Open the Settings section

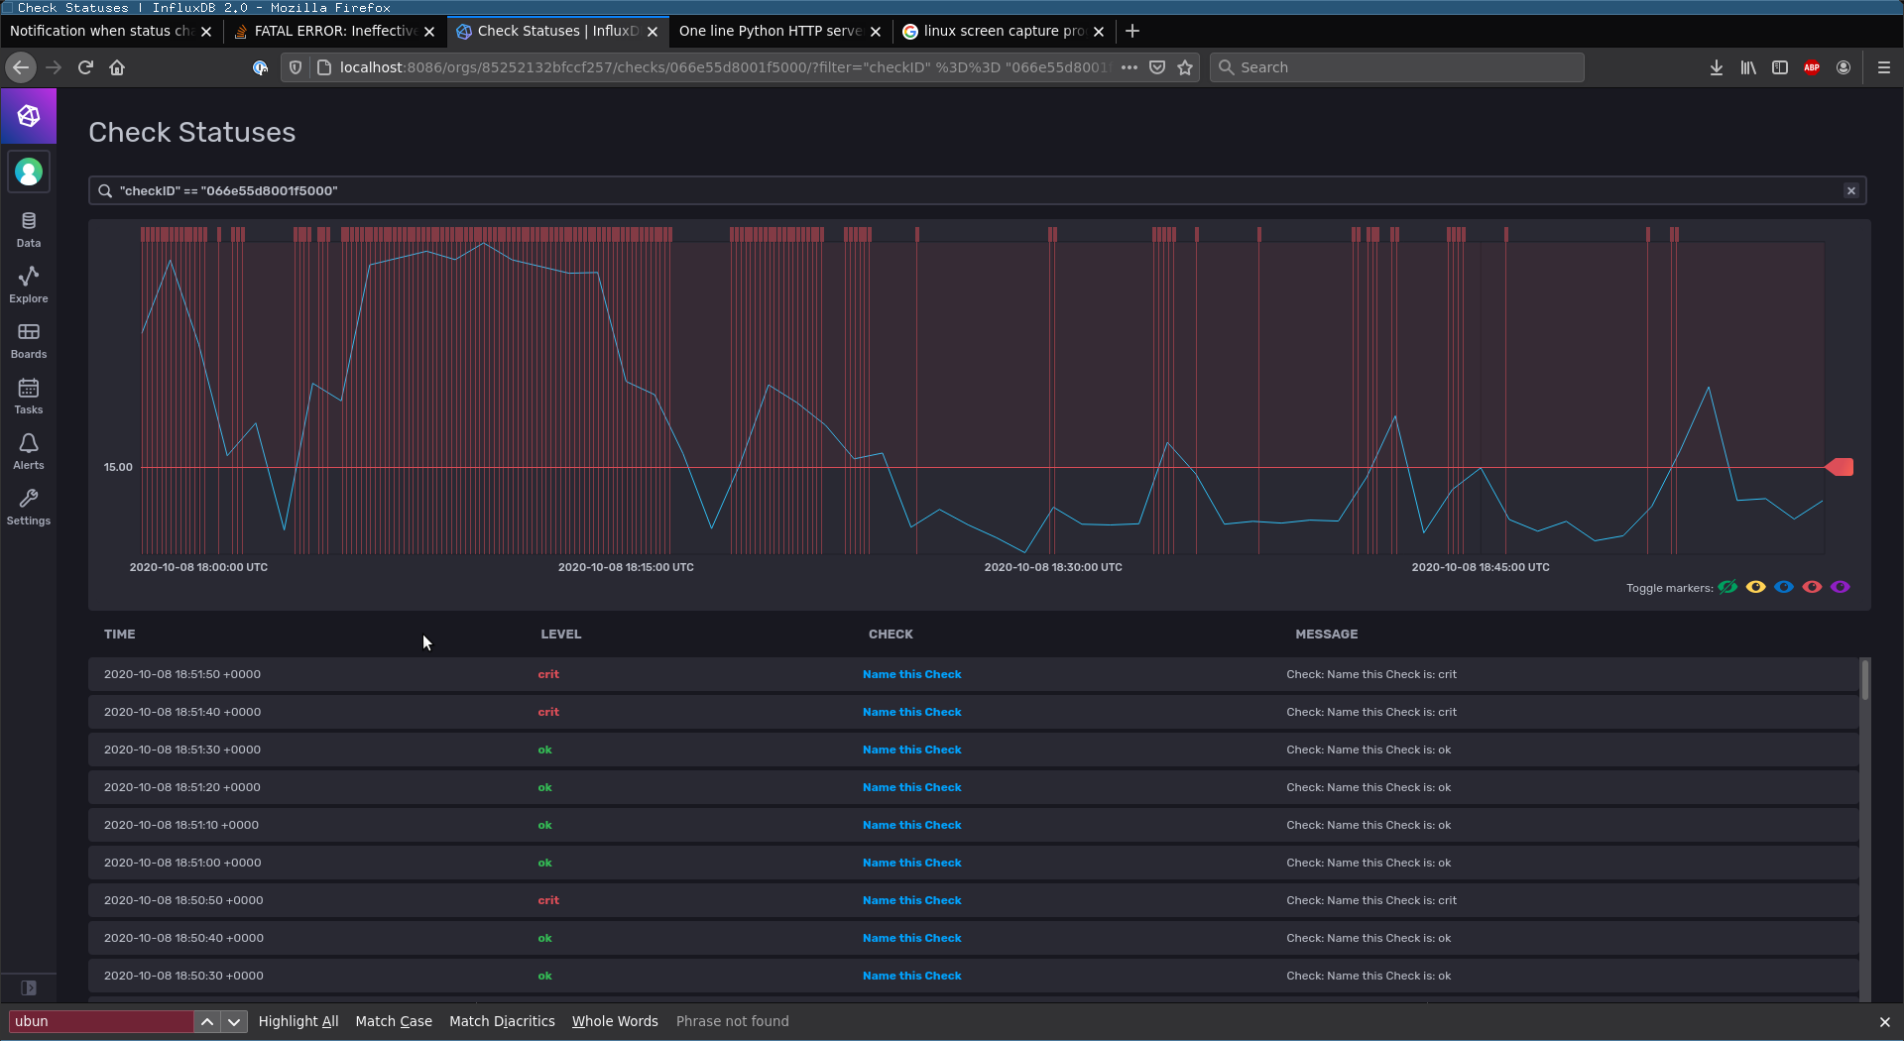[29, 508]
